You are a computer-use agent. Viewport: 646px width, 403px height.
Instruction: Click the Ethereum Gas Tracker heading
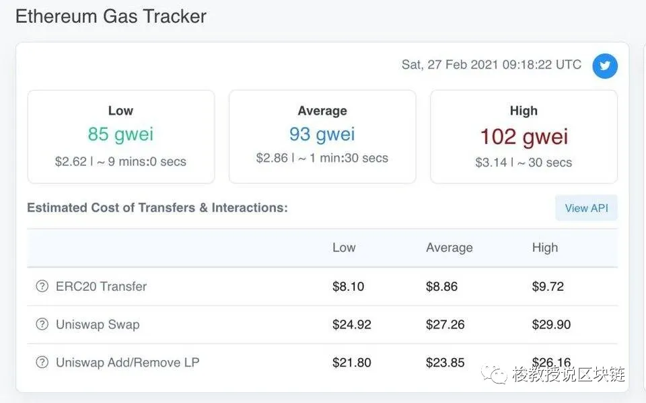(x=111, y=16)
